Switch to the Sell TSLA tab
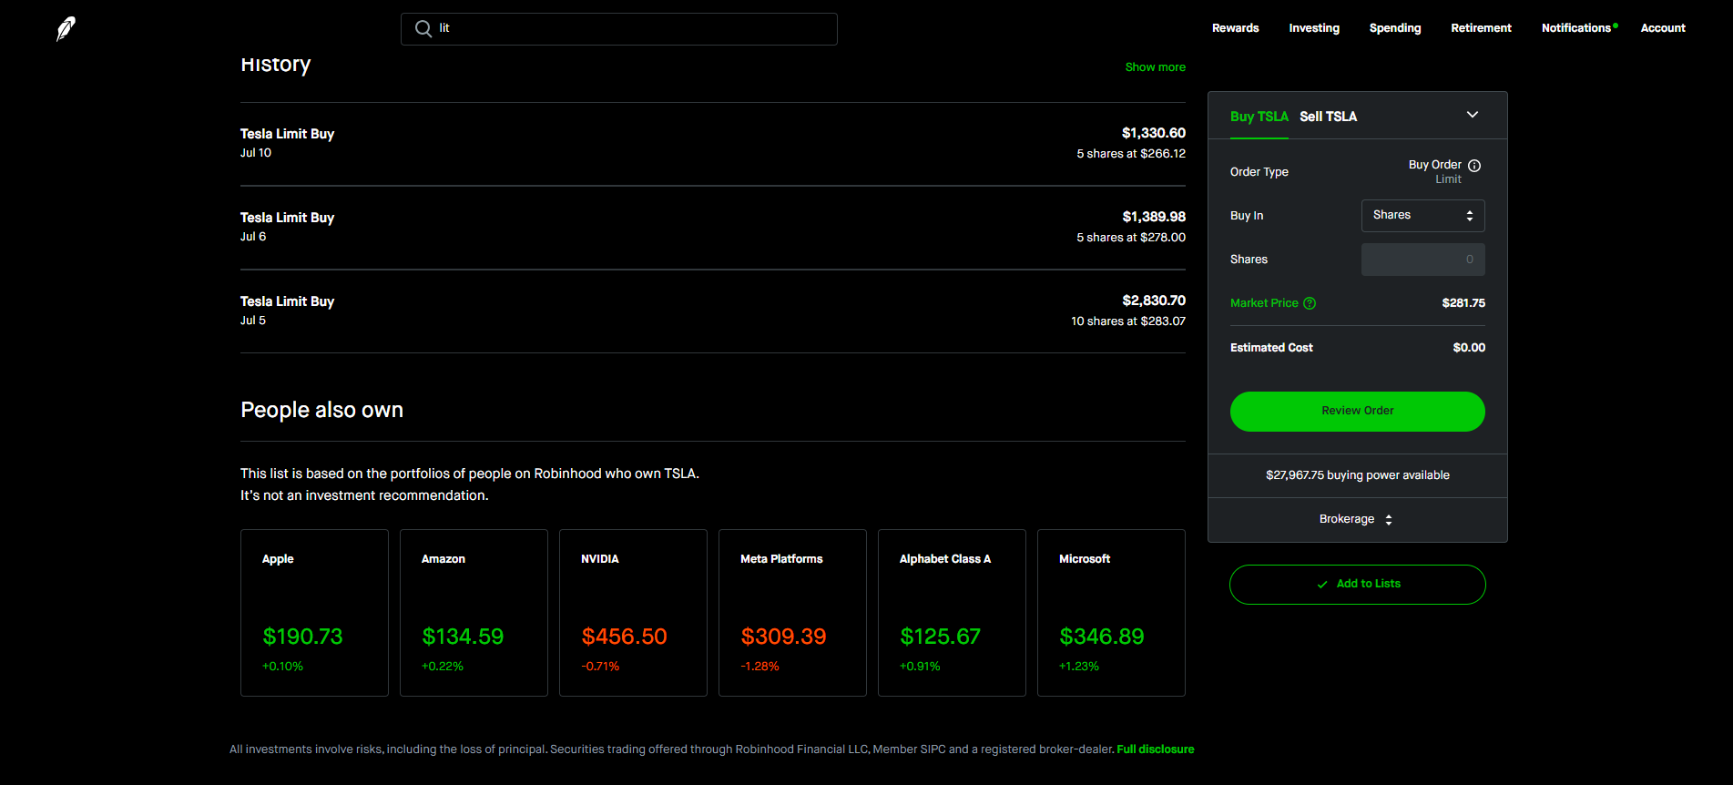Image resolution: width=1733 pixels, height=785 pixels. (1328, 117)
